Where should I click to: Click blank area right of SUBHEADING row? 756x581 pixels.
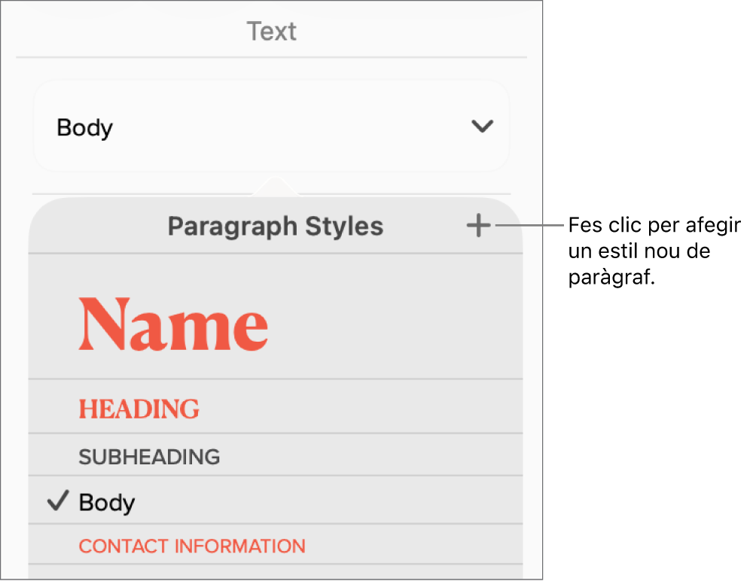tap(369, 456)
